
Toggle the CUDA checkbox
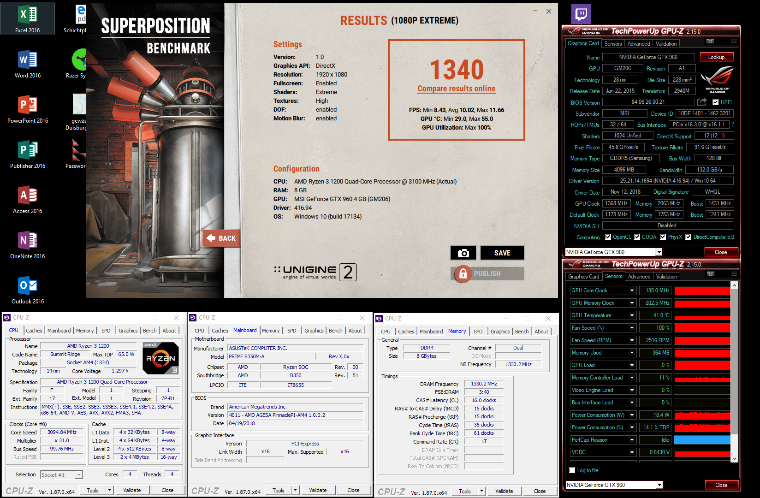pos(637,237)
